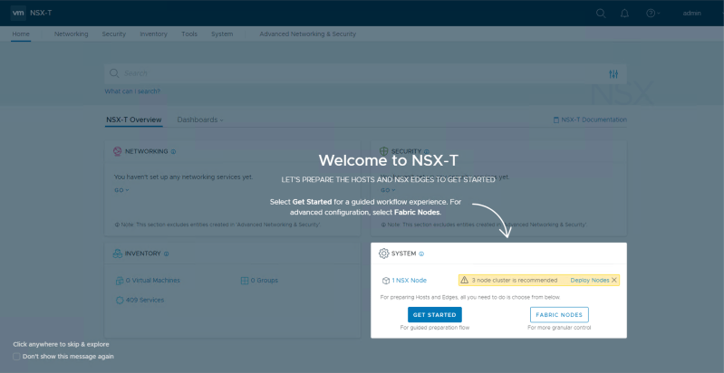The height and width of the screenshot is (373, 724).
Task: Click the search filter sliders icon
Action: pos(613,73)
